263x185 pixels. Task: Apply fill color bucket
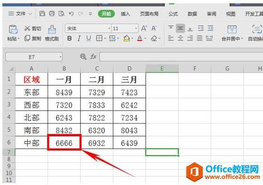tap(127, 38)
